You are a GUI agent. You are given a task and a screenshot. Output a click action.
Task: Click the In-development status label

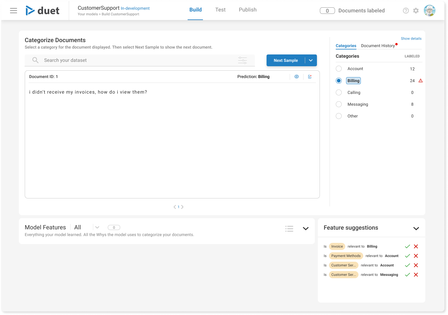tap(135, 8)
